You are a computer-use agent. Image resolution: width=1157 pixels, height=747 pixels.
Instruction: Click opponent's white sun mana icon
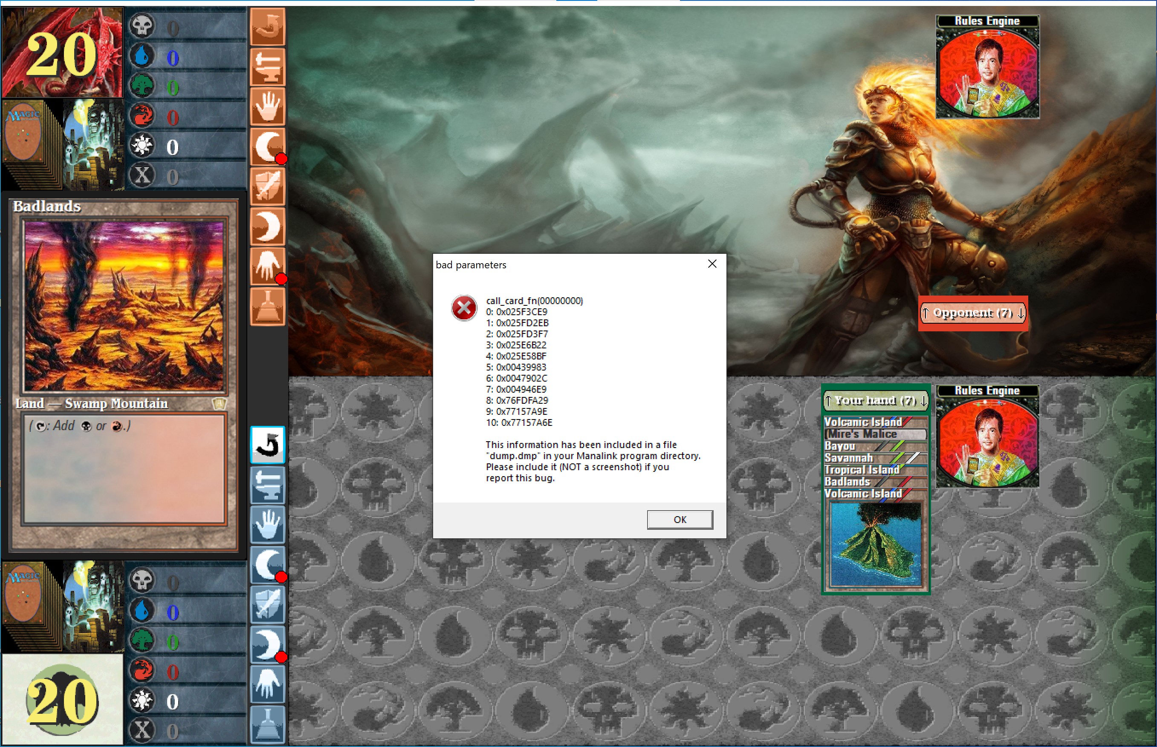142,145
